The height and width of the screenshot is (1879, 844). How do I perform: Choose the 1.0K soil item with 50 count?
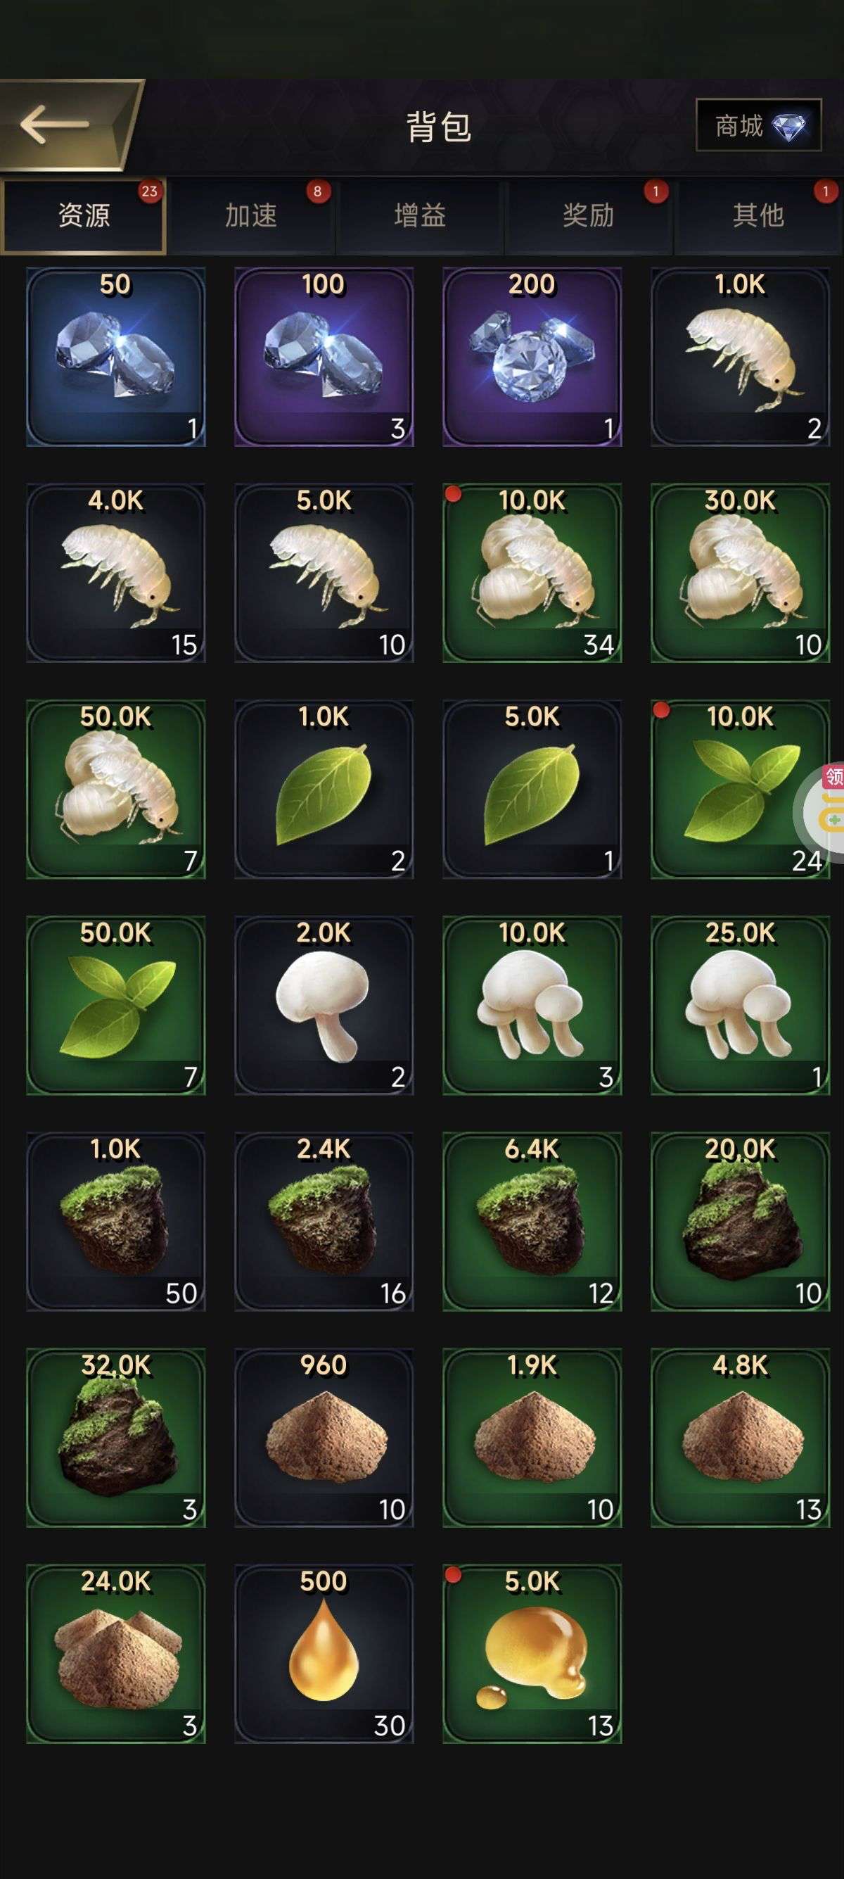click(116, 1221)
